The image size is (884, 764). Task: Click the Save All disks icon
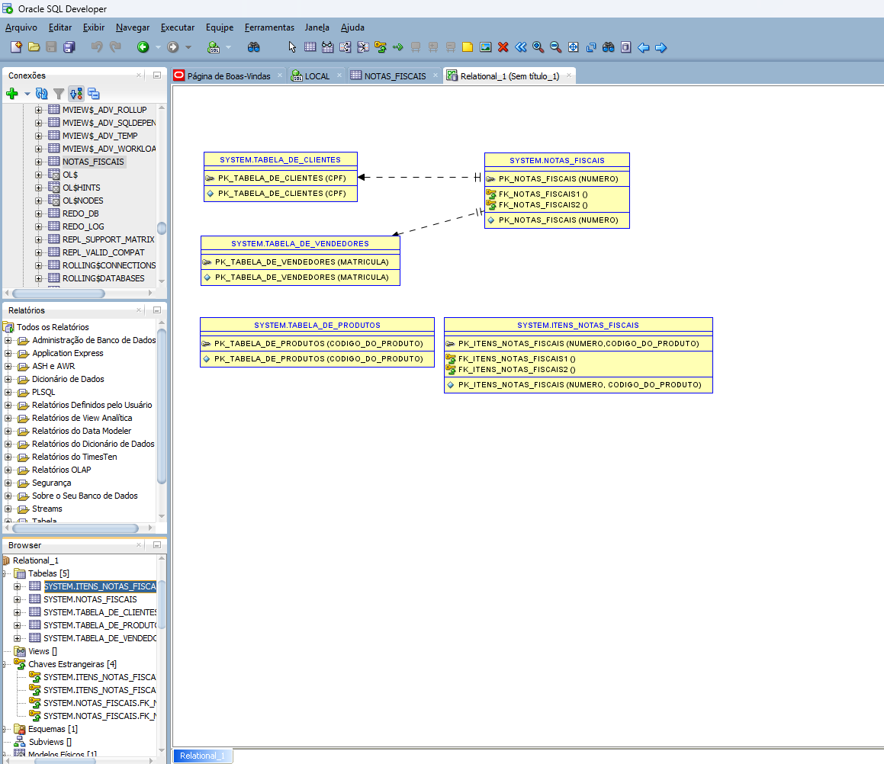(69, 47)
